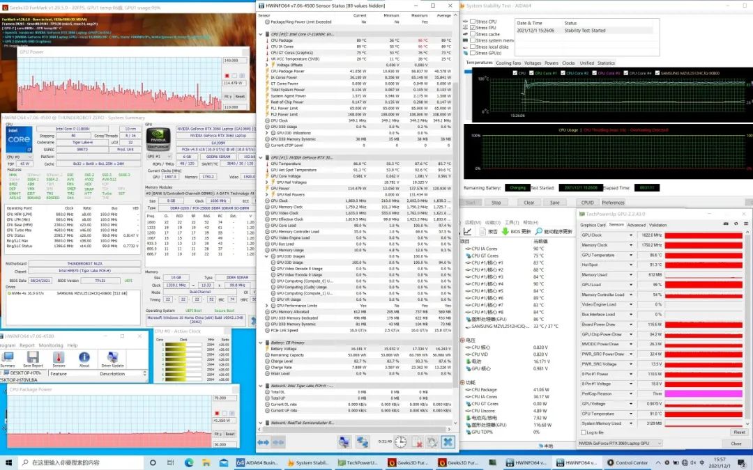Open the Monitoring menu in HWiNFO64
This screenshot has height=470, width=753.
51,345
